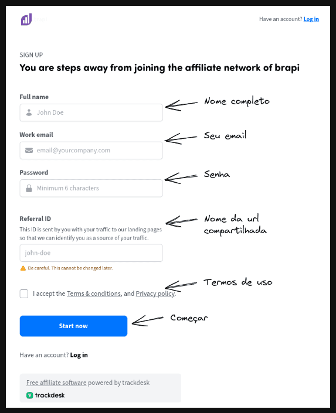Click the trackdesk brand text
Image resolution: width=336 pixels, height=413 pixels.
click(x=50, y=395)
